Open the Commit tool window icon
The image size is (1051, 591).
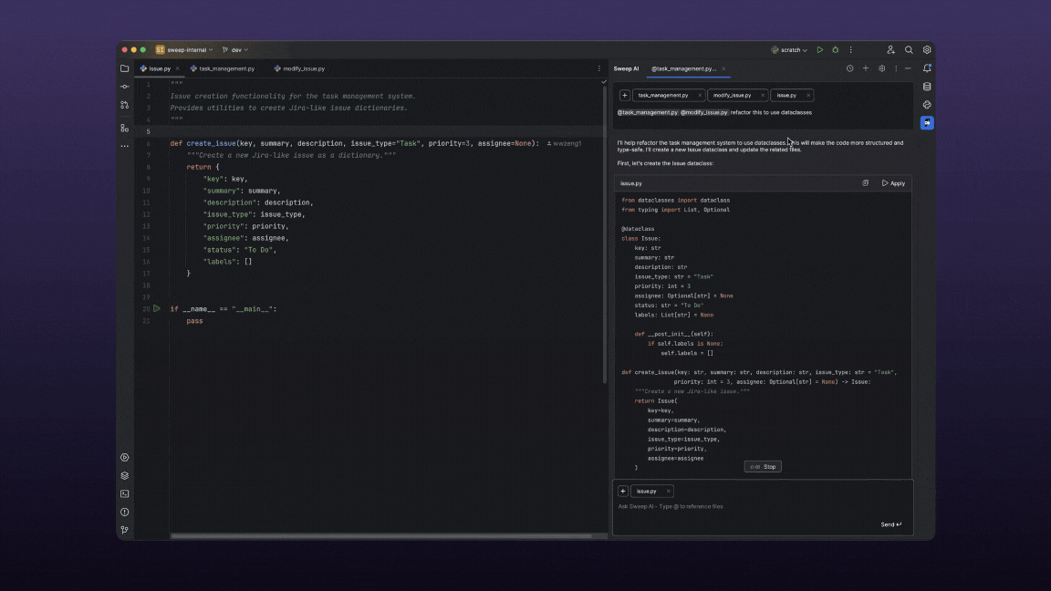click(125, 87)
